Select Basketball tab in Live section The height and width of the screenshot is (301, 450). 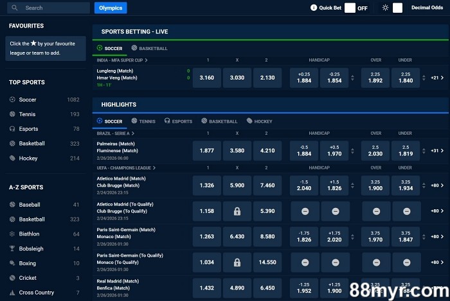pyautogui.click(x=149, y=48)
